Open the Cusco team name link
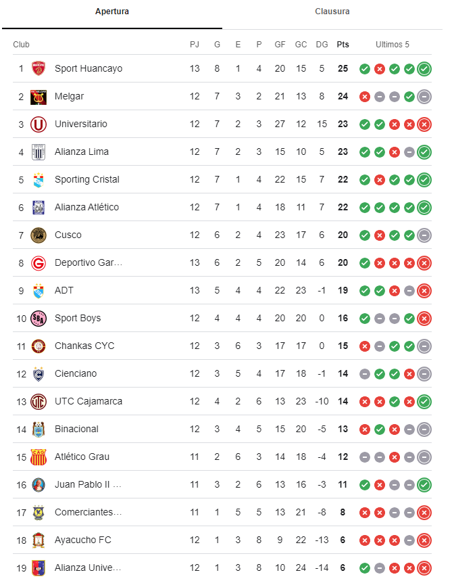 pos(68,235)
